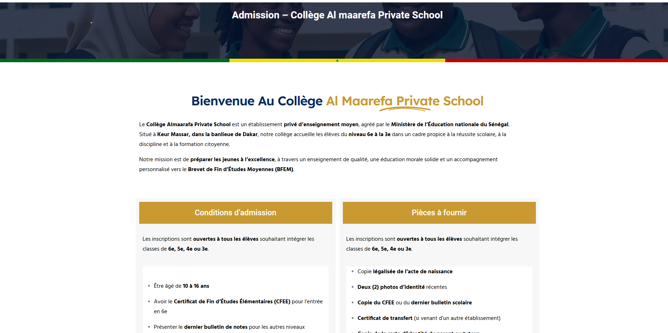Screen dimensions: 668x333
Task: Click Ministère de l'Éducation nationale du Sénégal text
Action: click(x=450, y=124)
